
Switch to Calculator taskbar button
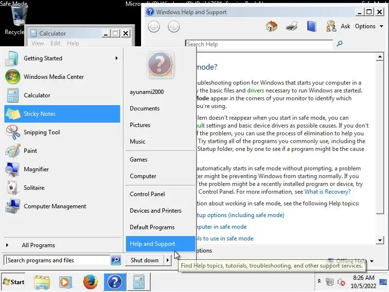[139, 282]
